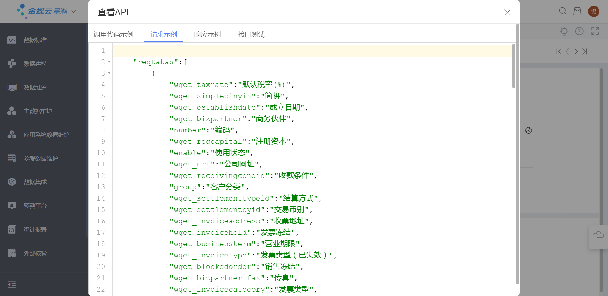This screenshot has width=608, height=296.
Task: Click "wget_invoiceaddress" on line 16
Action: point(217,221)
